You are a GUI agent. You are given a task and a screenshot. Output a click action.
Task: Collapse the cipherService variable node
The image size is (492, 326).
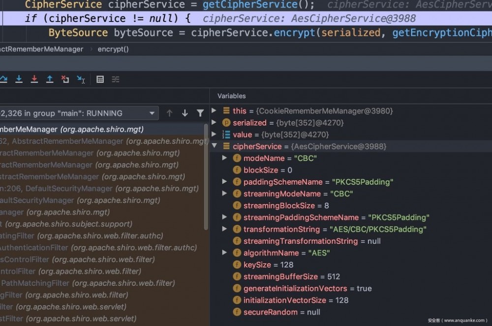(x=214, y=146)
